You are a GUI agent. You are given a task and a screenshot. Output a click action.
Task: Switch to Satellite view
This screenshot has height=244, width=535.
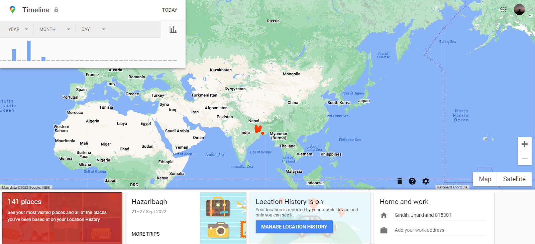514,179
